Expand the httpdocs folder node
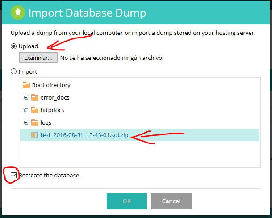 click(26, 110)
